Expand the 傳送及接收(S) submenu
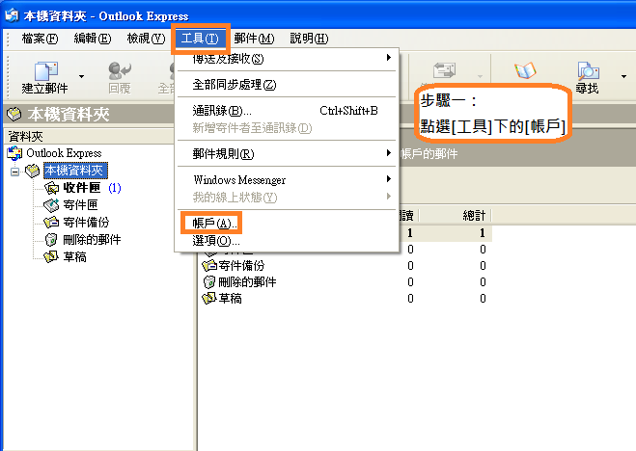Image resolution: width=636 pixels, height=451 pixels. pos(287,59)
